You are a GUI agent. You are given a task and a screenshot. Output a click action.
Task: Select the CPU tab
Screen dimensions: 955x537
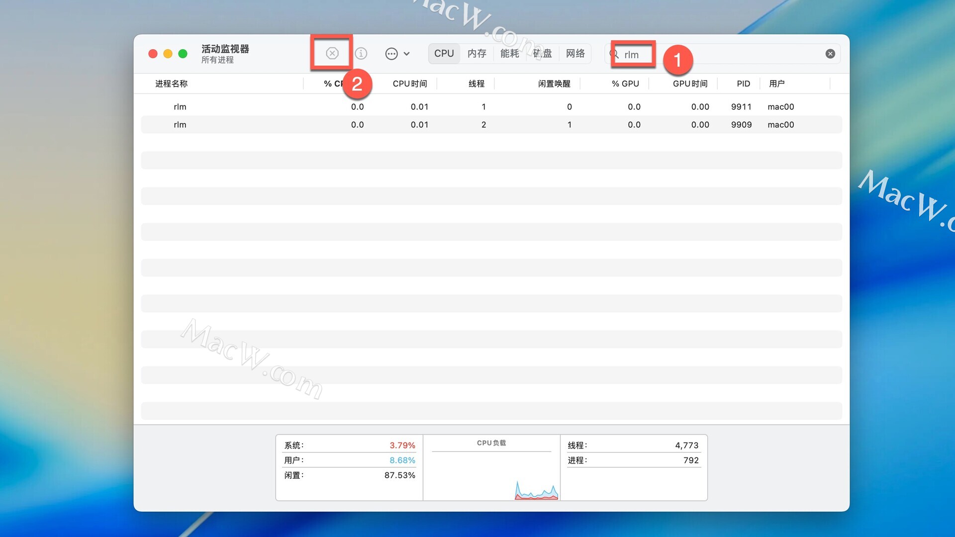click(x=444, y=53)
